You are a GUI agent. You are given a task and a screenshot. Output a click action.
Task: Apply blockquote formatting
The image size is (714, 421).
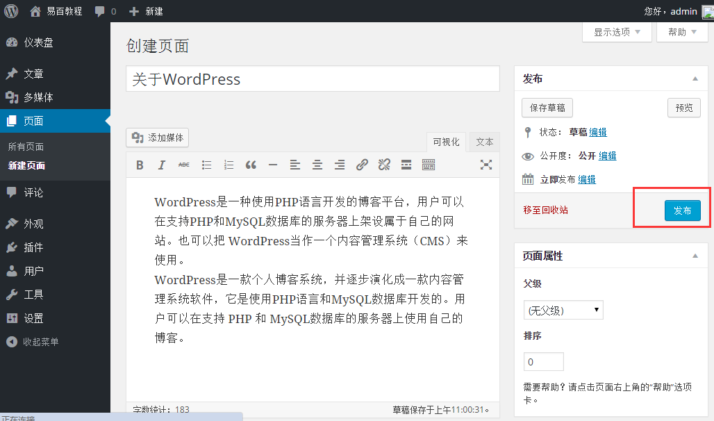point(251,165)
